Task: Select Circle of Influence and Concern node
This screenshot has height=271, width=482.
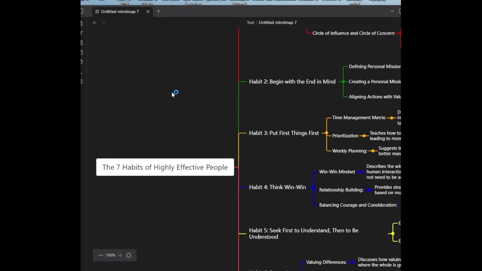Action: (354, 33)
